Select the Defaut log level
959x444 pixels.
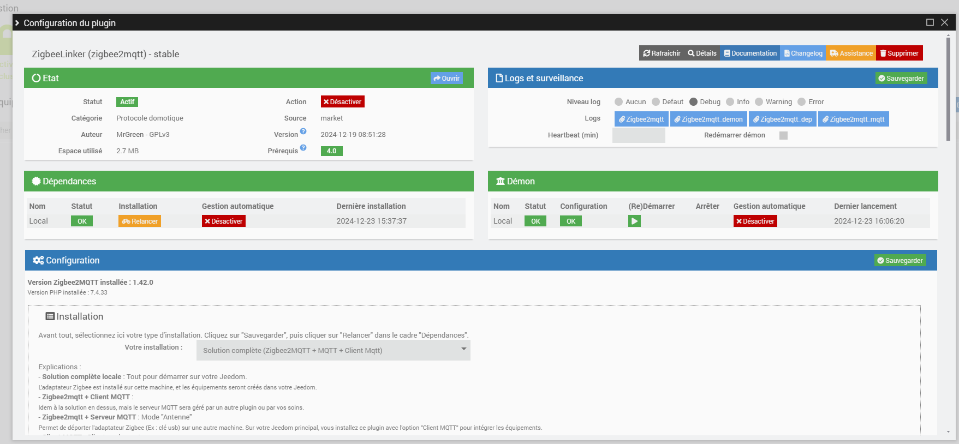coord(656,102)
